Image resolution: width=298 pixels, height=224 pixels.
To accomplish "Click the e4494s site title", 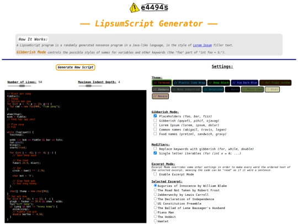I will 155,7.
